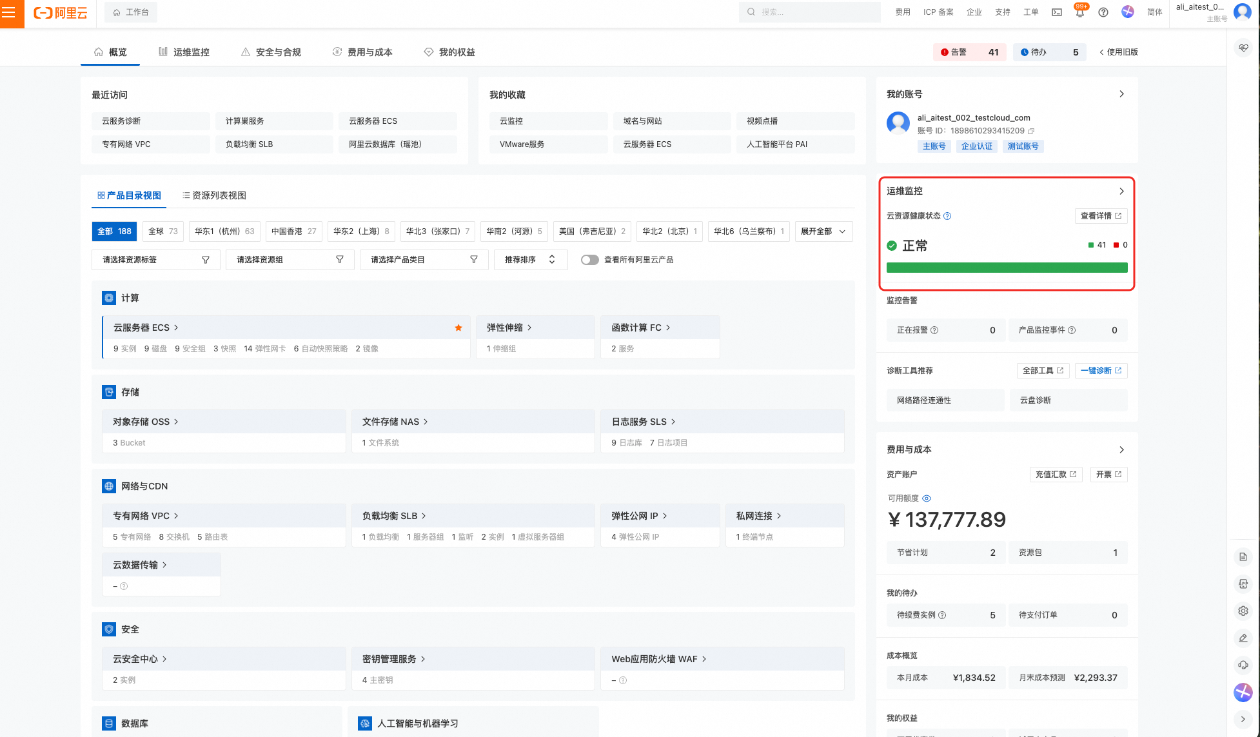Viewport: 1260px width, 737px height.
Task: Click the 网络与CDN category icon
Action: tap(109, 486)
